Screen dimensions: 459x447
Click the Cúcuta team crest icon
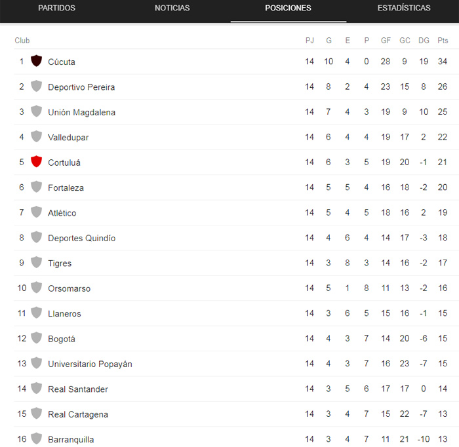pos(37,61)
